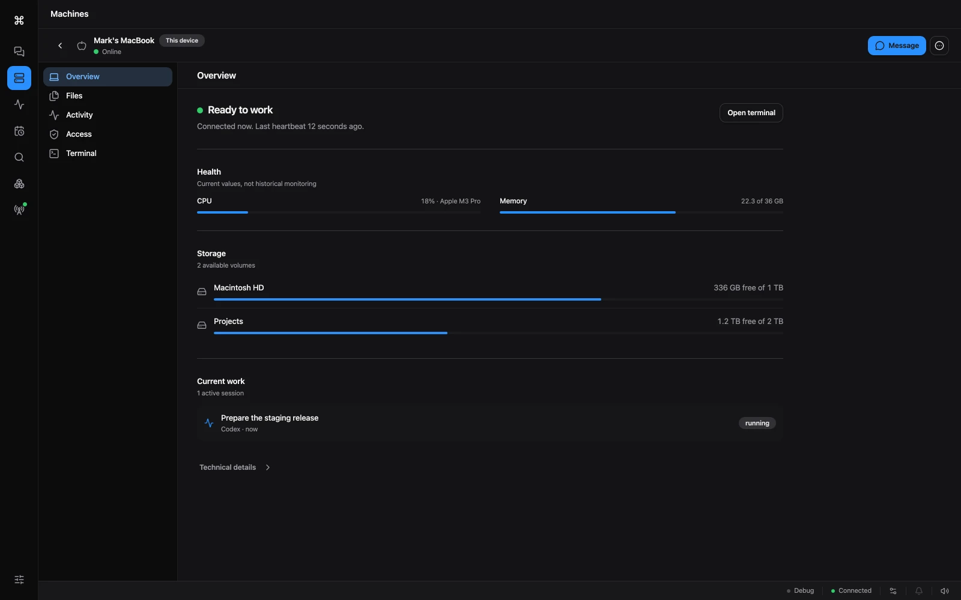Open the chat conversations sidebar icon

(19, 52)
